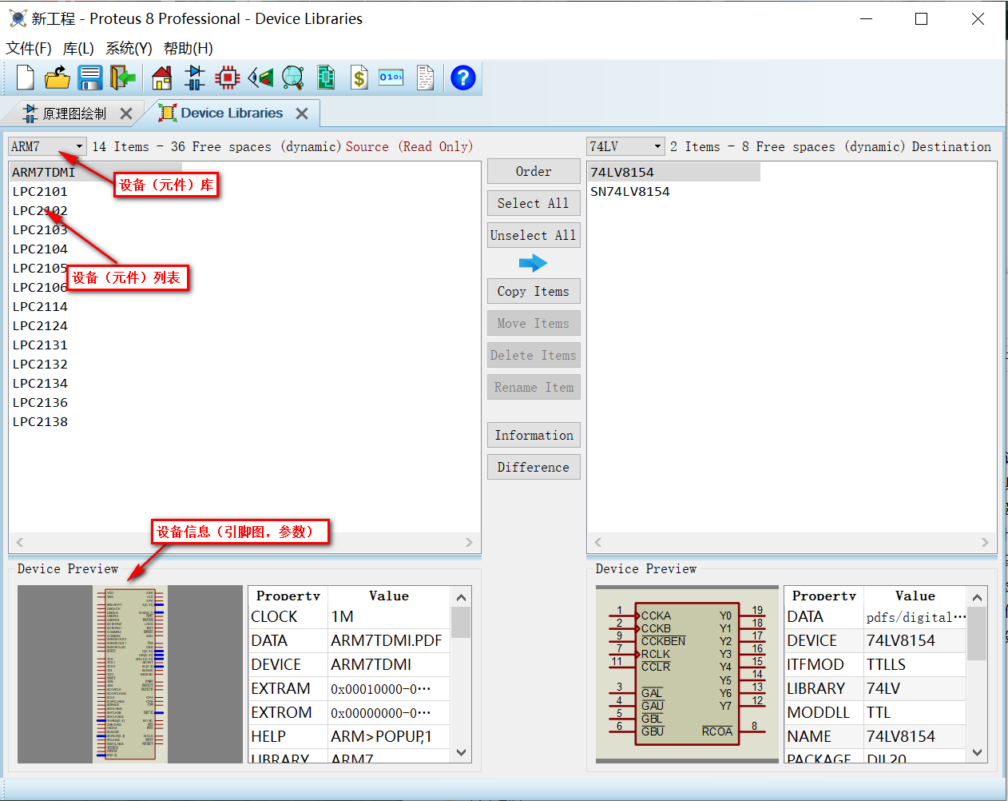Select ARM7TDMI in the source list
This screenshot has height=801, width=1008.
pyautogui.click(x=96, y=172)
